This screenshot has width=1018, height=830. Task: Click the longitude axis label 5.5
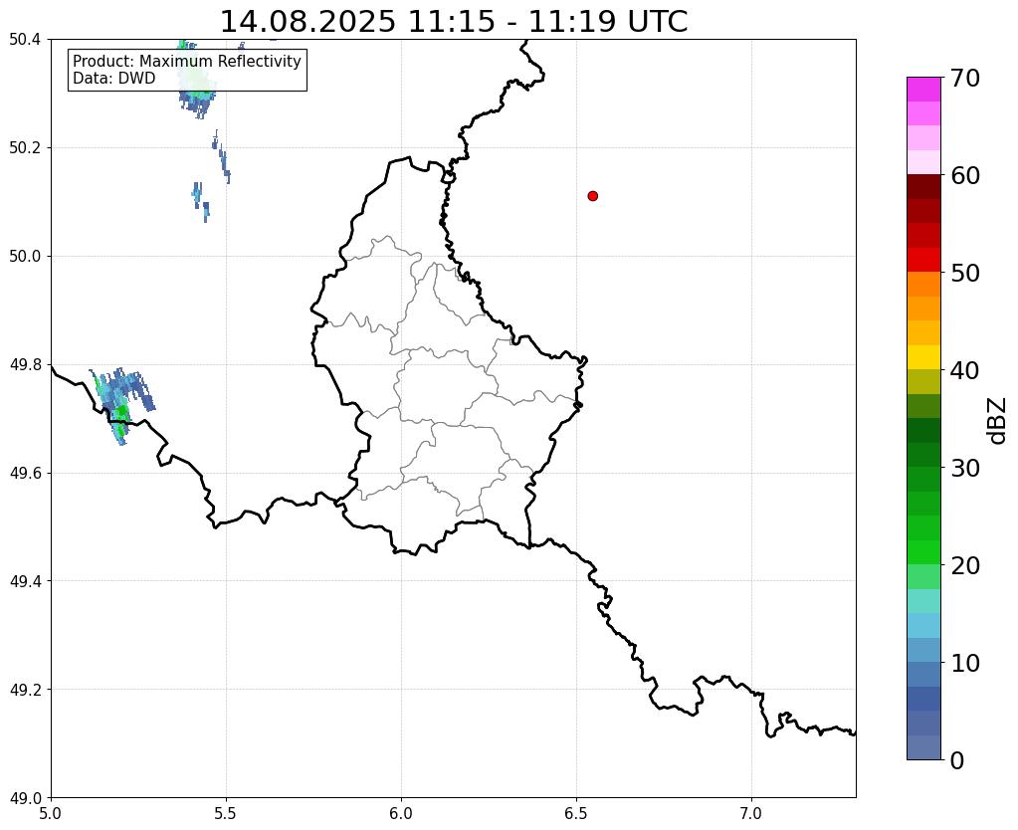pyautogui.click(x=226, y=813)
